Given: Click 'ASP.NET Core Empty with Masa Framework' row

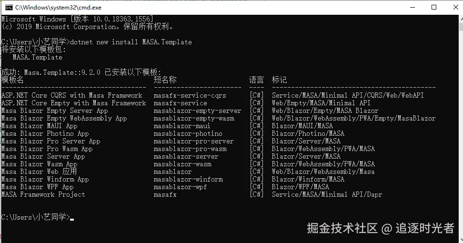Looking at the screenshot, I should (186, 103).
